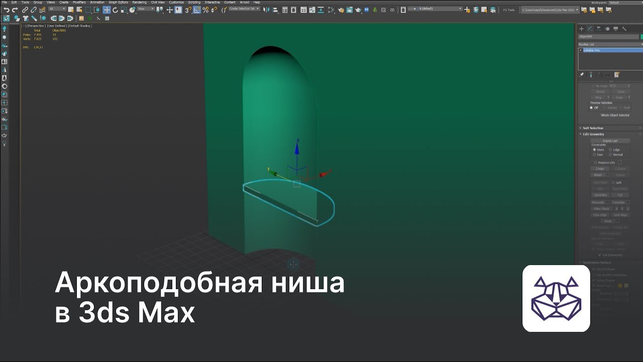This screenshot has height=362, width=643.
Task: Open the Motion panel icon
Action: (x=607, y=29)
